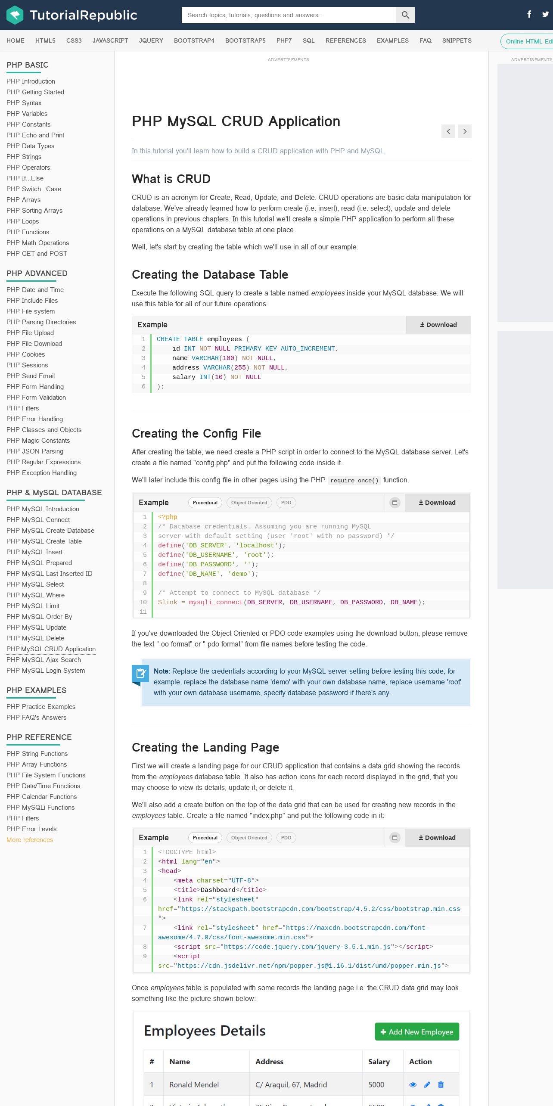
Task: Click the mysqli_connect code line
Action: coord(292,603)
